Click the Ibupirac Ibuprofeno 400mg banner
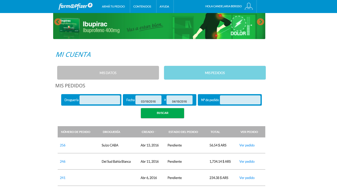Screen dimensions: 337x189 pos(159,26)
